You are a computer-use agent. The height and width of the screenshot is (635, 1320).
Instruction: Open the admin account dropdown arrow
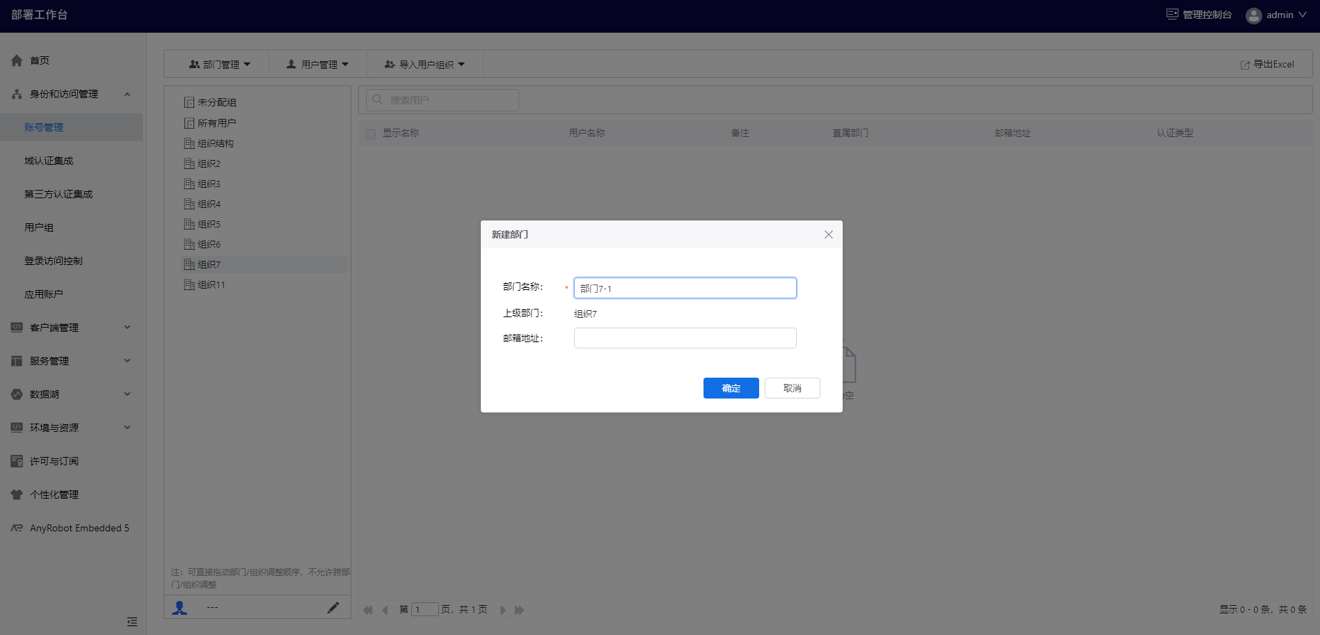(1303, 15)
